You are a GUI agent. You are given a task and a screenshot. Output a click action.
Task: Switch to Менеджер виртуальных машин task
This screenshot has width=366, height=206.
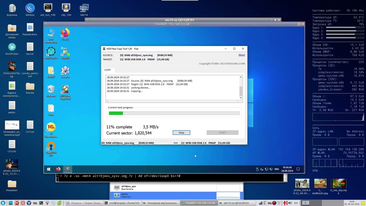[x=161, y=203]
